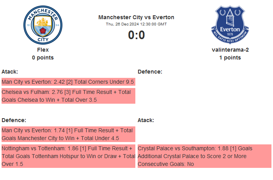
Task: Click the Atack heading under Flex
Action: tap(10, 72)
